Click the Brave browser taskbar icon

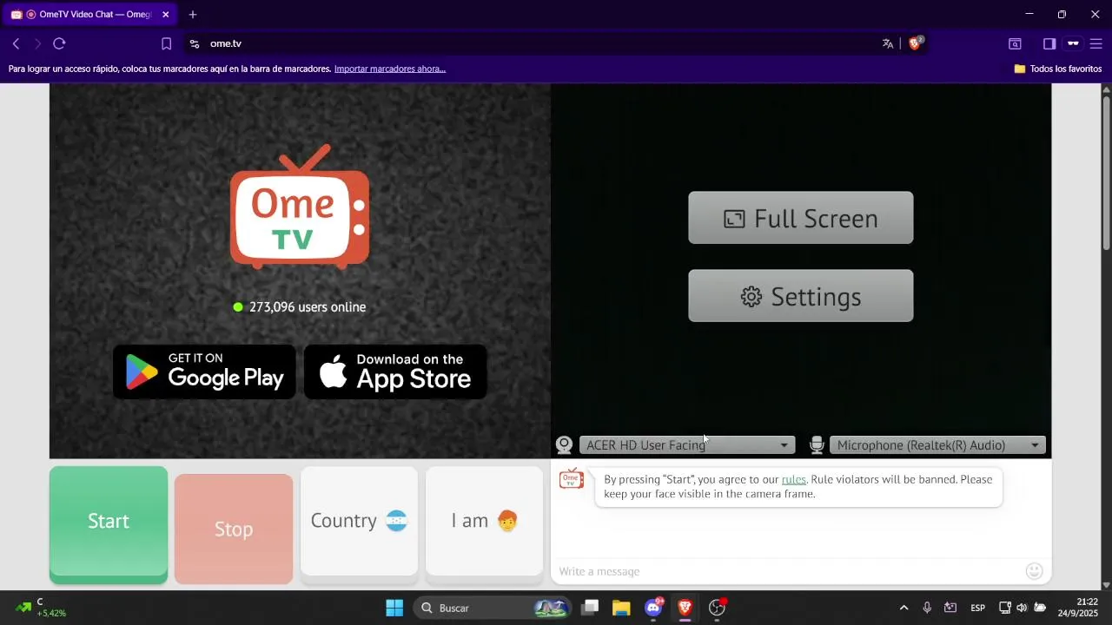685,608
